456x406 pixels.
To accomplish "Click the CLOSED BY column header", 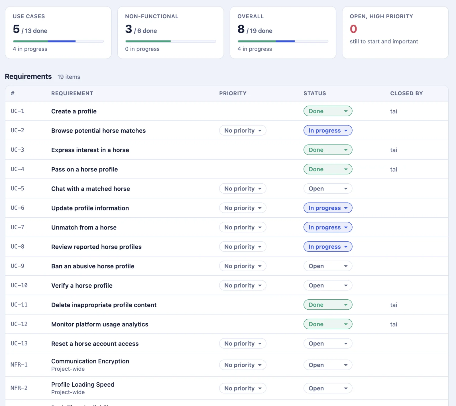I will tap(406, 94).
